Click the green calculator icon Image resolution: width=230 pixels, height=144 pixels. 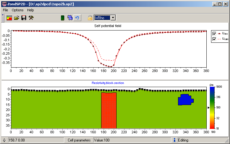click(63, 18)
